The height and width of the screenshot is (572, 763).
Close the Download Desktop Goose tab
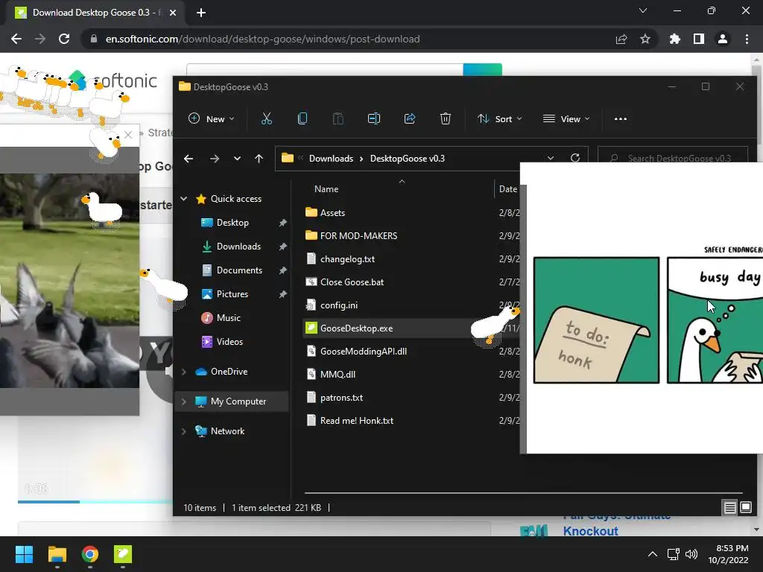pyautogui.click(x=173, y=13)
